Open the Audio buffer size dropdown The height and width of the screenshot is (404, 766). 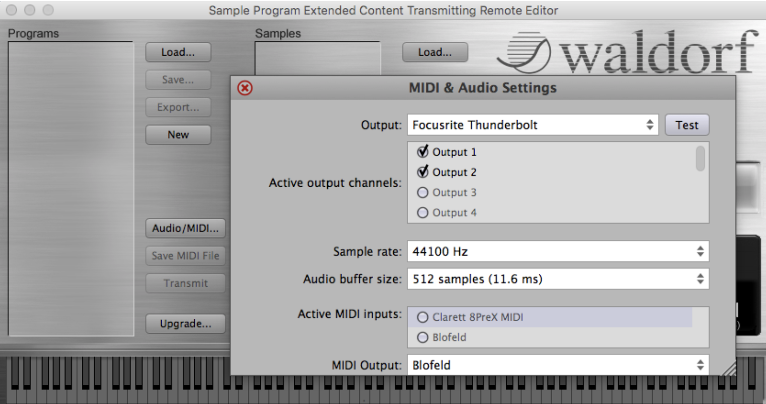557,279
